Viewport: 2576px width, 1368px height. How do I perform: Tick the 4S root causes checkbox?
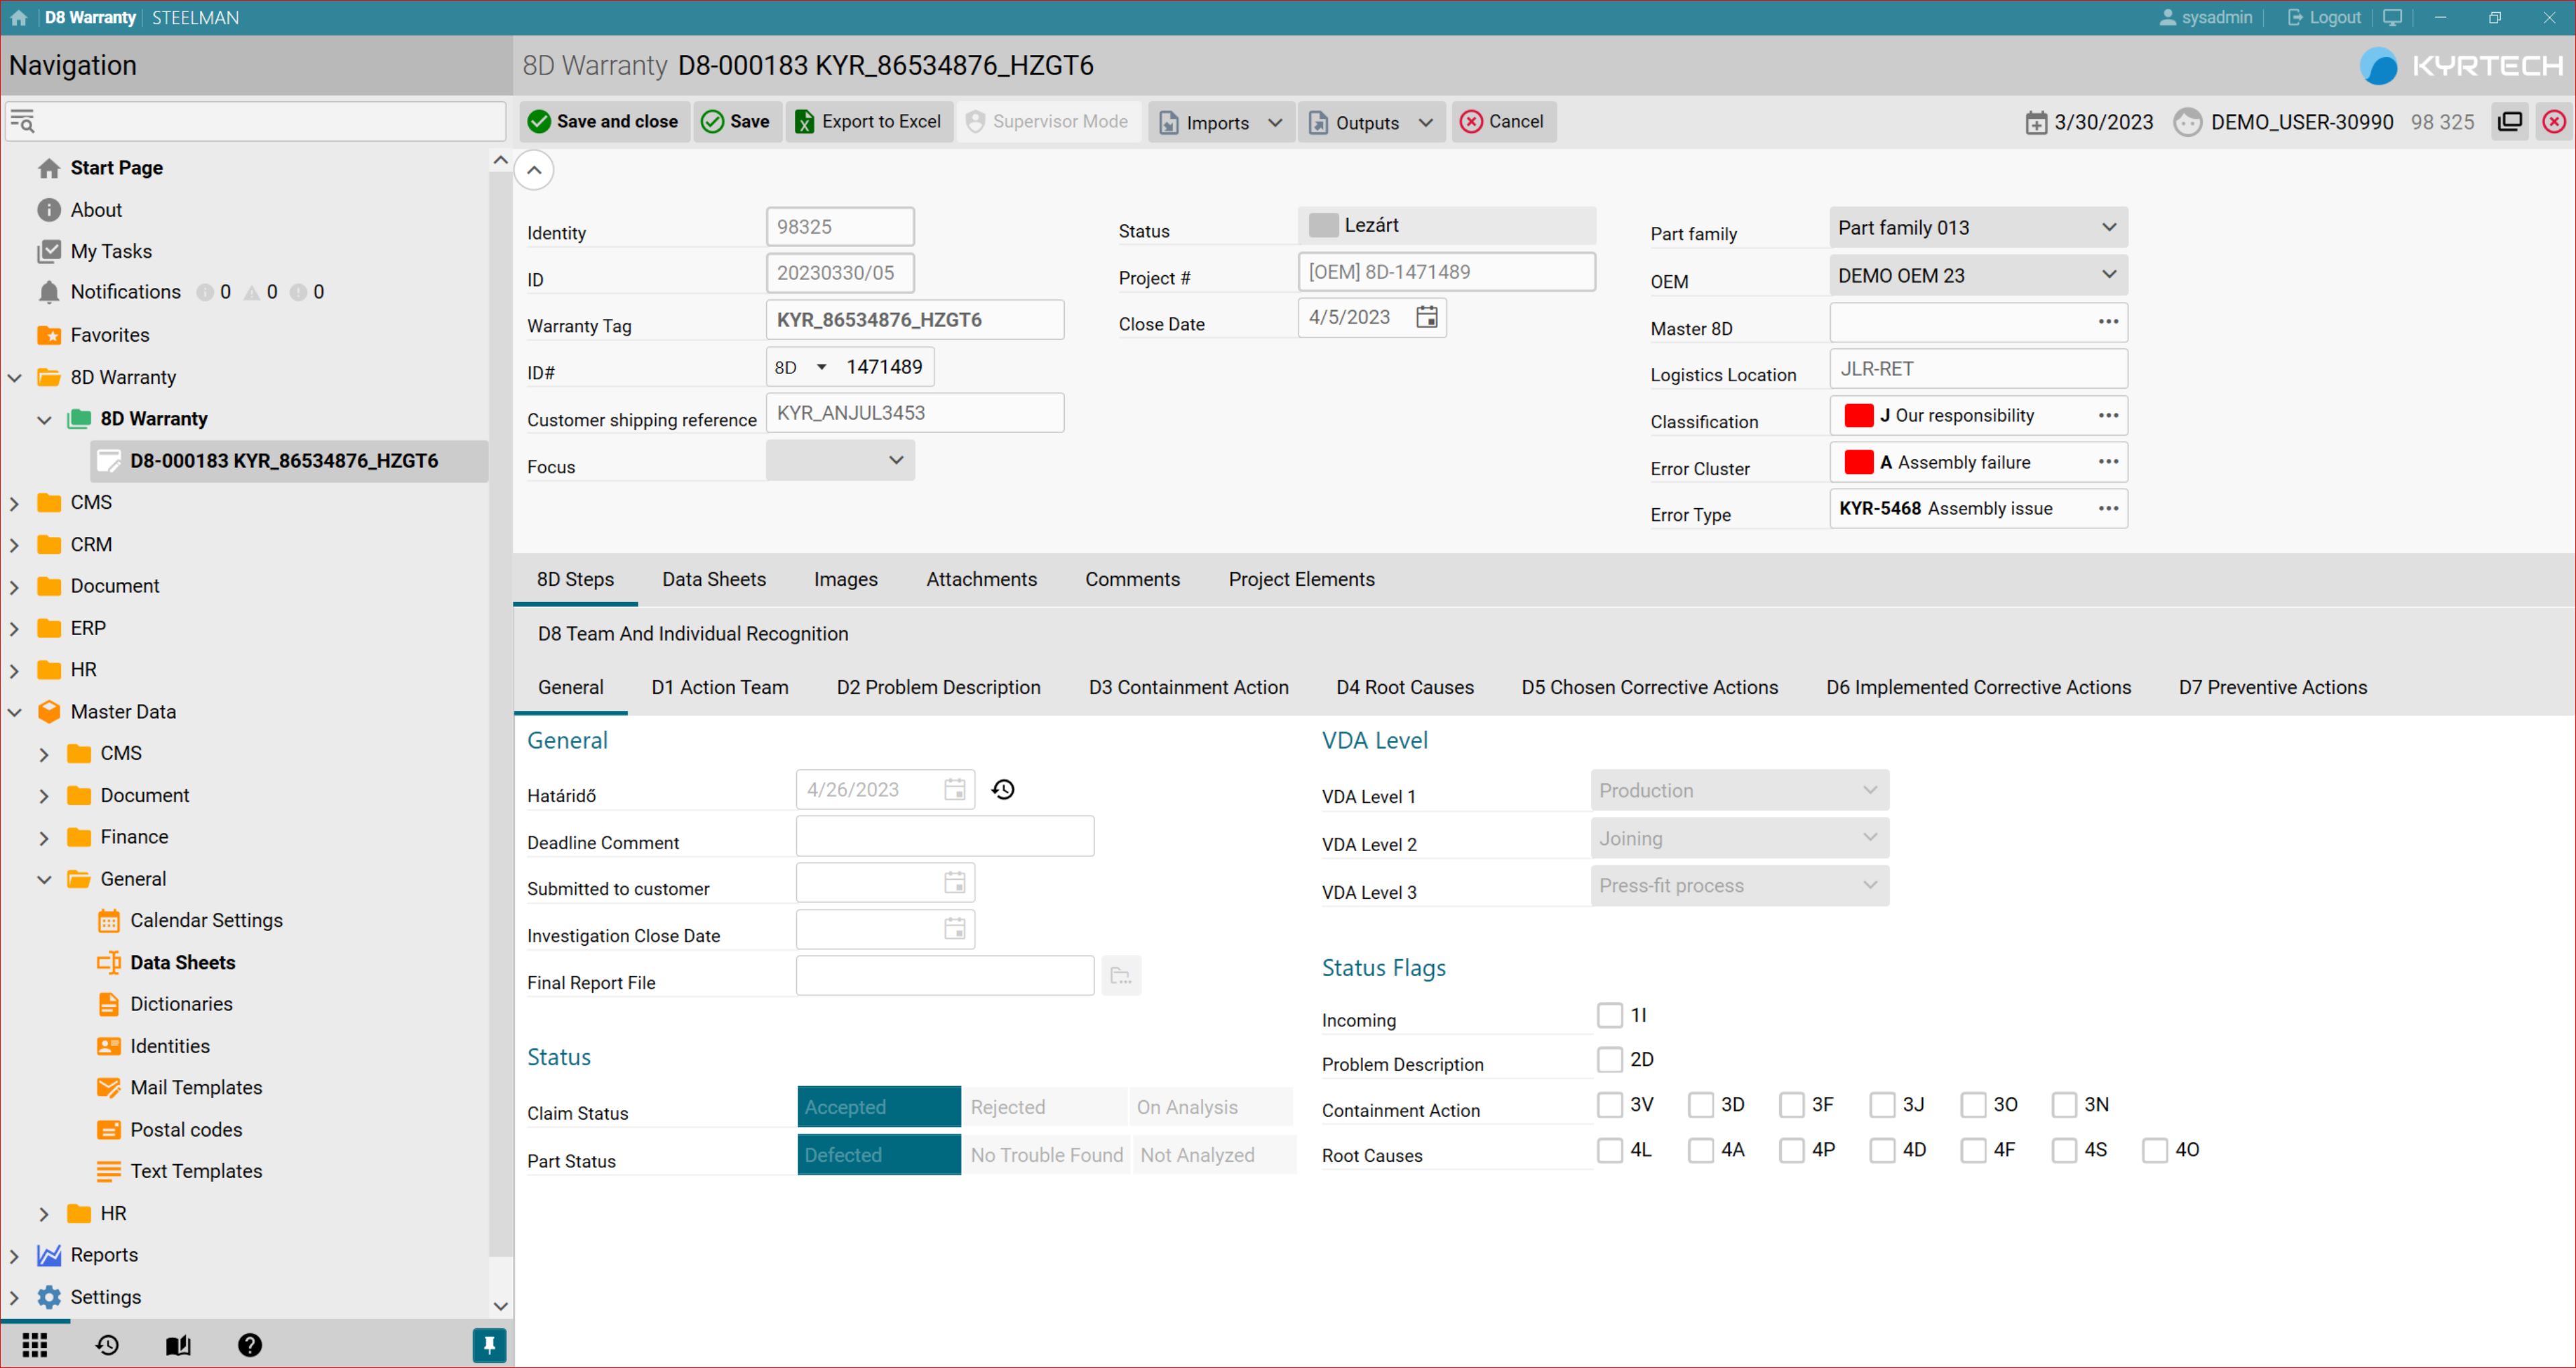pos(2063,1150)
